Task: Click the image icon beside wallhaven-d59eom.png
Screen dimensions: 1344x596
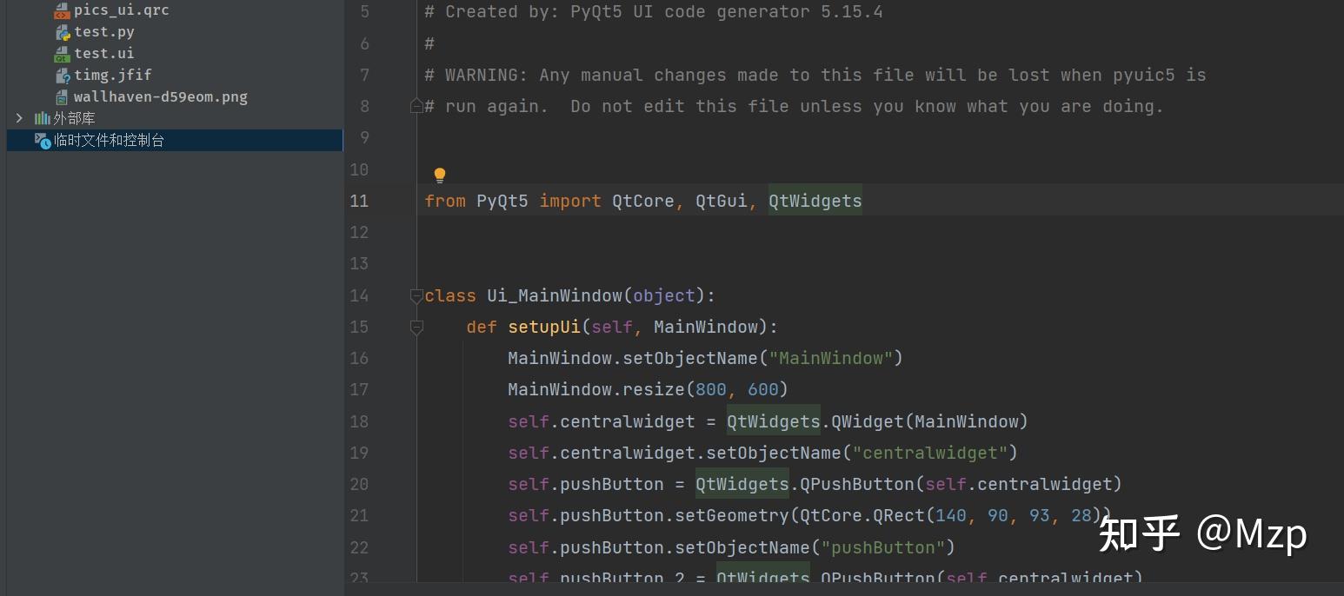Action: pyautogui.click(x=62, y=97)
